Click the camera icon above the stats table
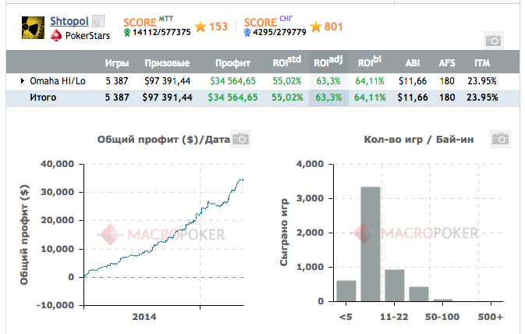The height and width of the screenshot is (334, 525). coord(493,40)
